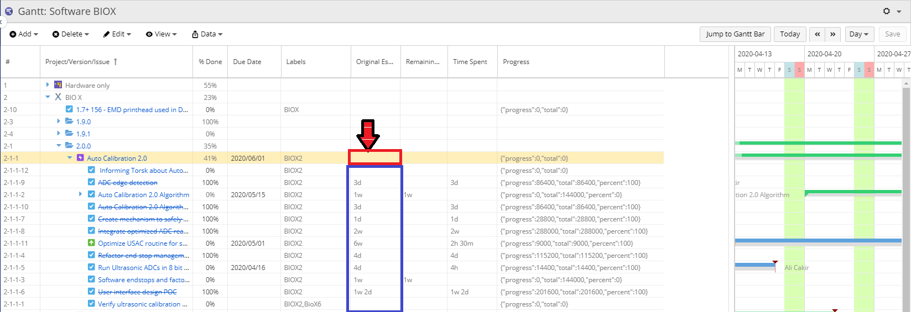Click the sort arrow beside Project/Version/Issue header

click(116, 62)
